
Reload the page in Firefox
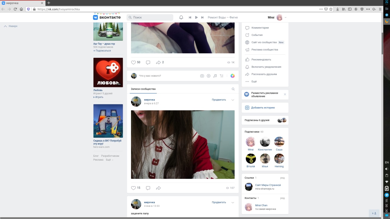point(15,9)
